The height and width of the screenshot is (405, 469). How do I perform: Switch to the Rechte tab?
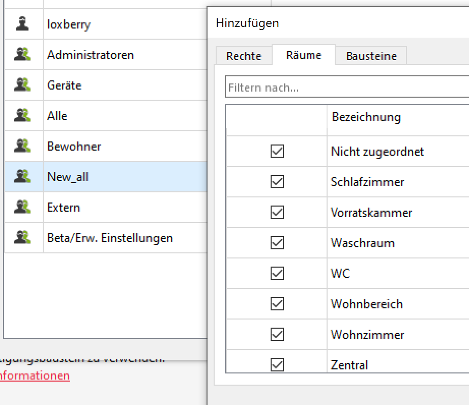(244, 56)
